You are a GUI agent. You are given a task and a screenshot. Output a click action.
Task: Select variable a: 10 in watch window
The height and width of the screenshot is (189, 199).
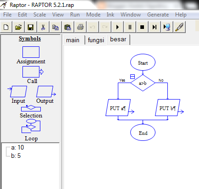[17, 148]
